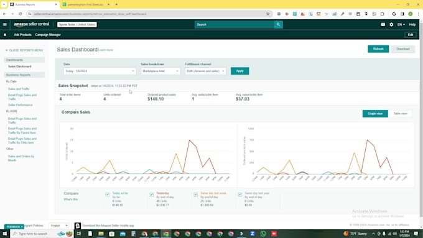The width and height of the screenshot is (423, 238).
Task: Open Add Products in the top bar
Action: [22, 35]
